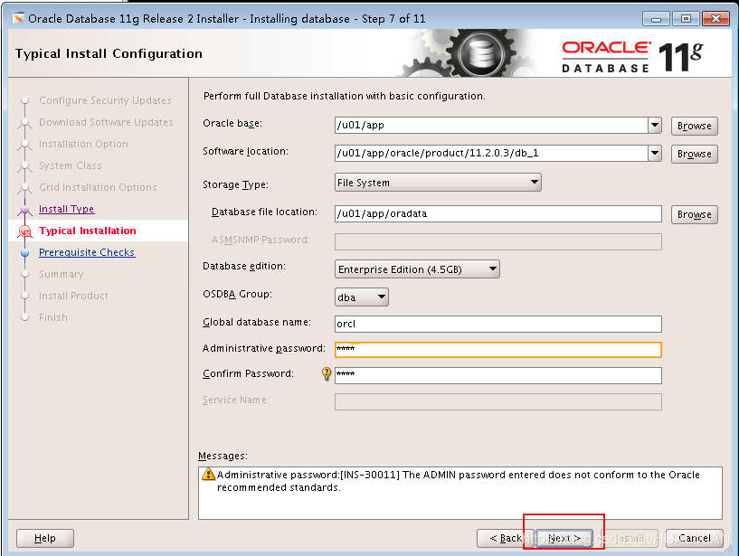The width and height of the screenshot is (739, 556).
Task: Go to the Install Type step
Action: click(66, 209)
